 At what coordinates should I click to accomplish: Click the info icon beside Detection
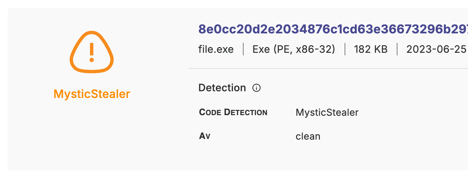[x=256, y=88]
